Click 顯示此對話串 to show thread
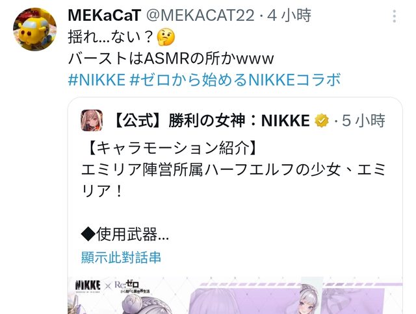This screenshot has height=314, width=416. click(121, 257)
